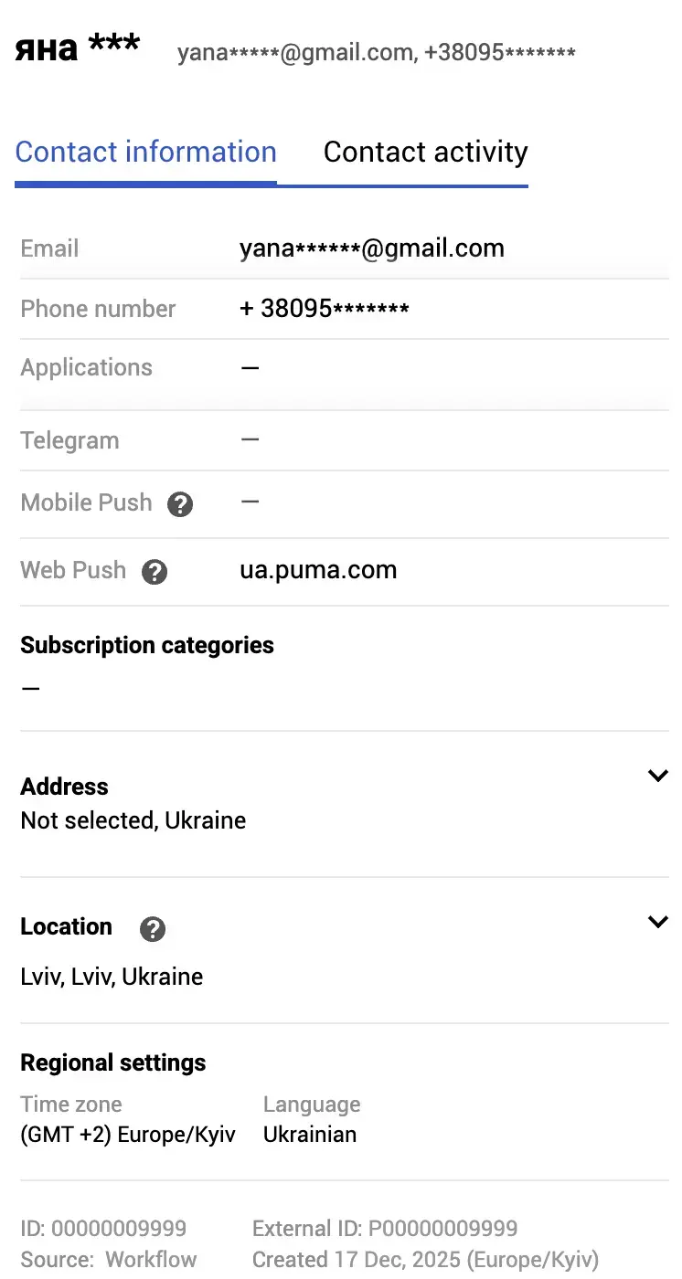Collapse the Address section chevron
The image size is (682, 1279).
(x=657, y=775)
